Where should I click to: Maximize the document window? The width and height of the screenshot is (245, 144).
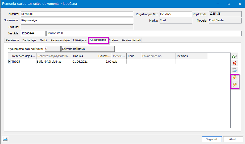click(x=229, y=4)
